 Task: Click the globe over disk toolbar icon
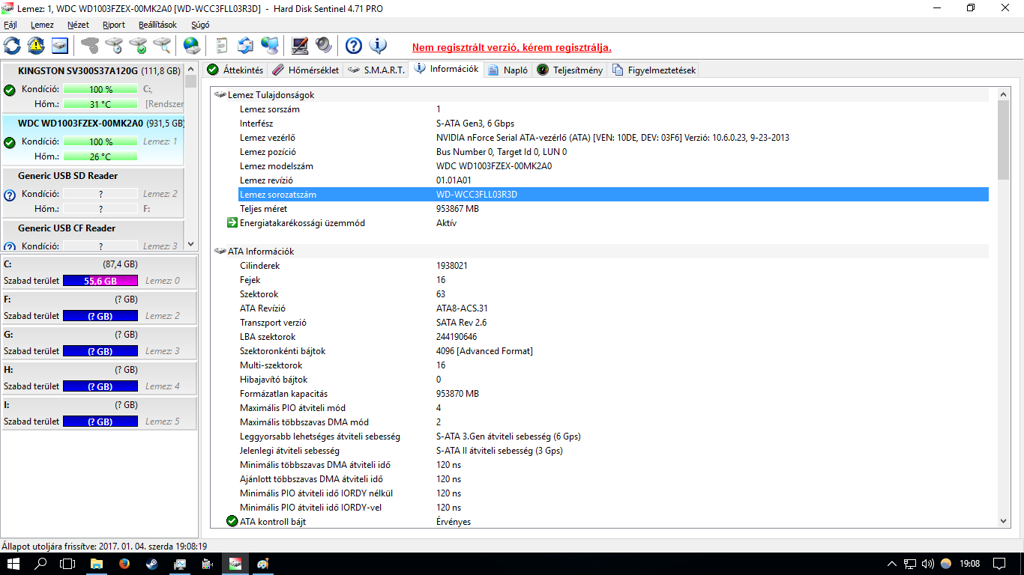click(x=192, y=46)
